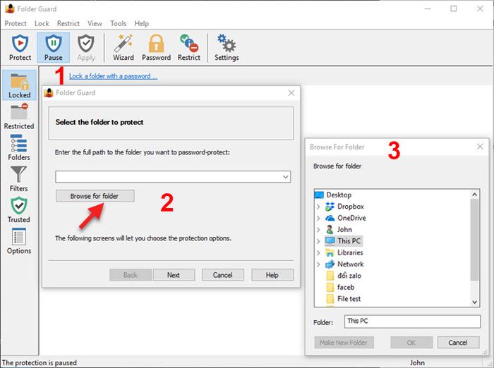494x368 pixels.
Task: Select the OneDrive cloud icon
Action: coord(330,218)
